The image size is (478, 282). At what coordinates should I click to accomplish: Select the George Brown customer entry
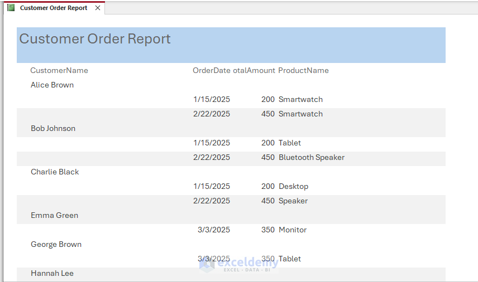[x=56, y=244]
